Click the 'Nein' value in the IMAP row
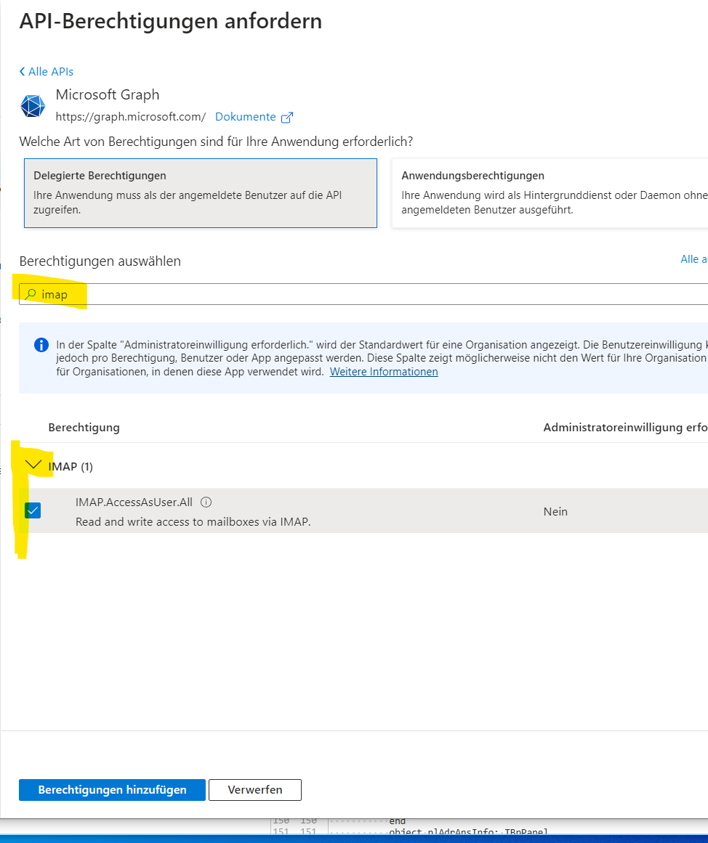Image resolution: width=708 pixels, height=843 pixels. [555, 512]
